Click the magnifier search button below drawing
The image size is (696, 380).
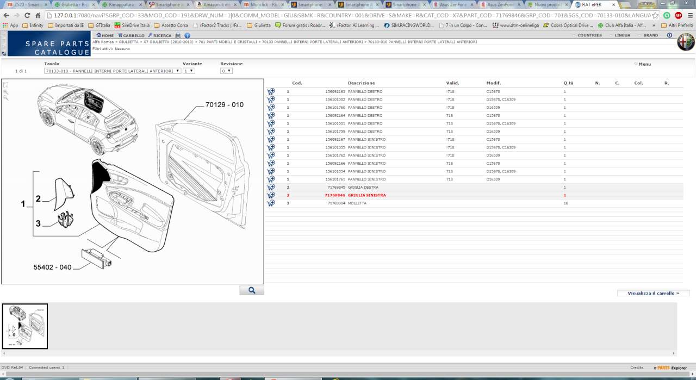click(252, 290)
